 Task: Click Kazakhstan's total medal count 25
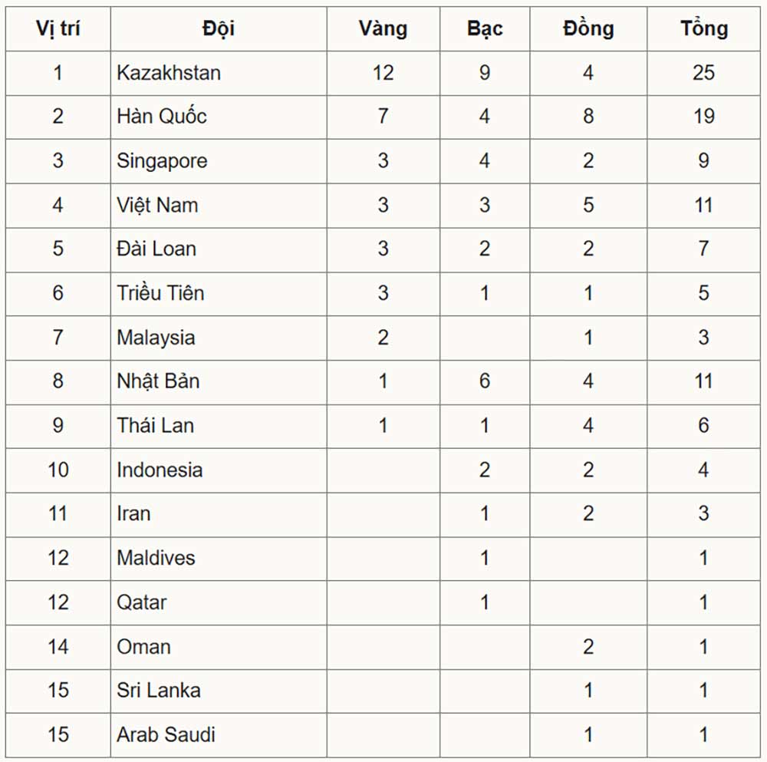tap(703, 73)
